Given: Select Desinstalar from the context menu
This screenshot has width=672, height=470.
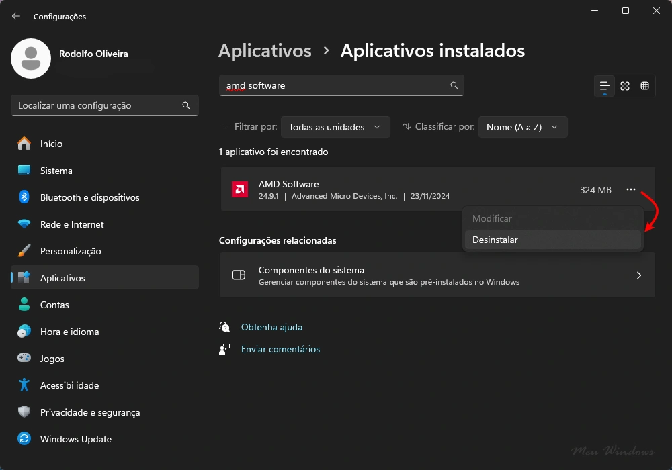Looking at the screenshot, I should coord(495,239).
